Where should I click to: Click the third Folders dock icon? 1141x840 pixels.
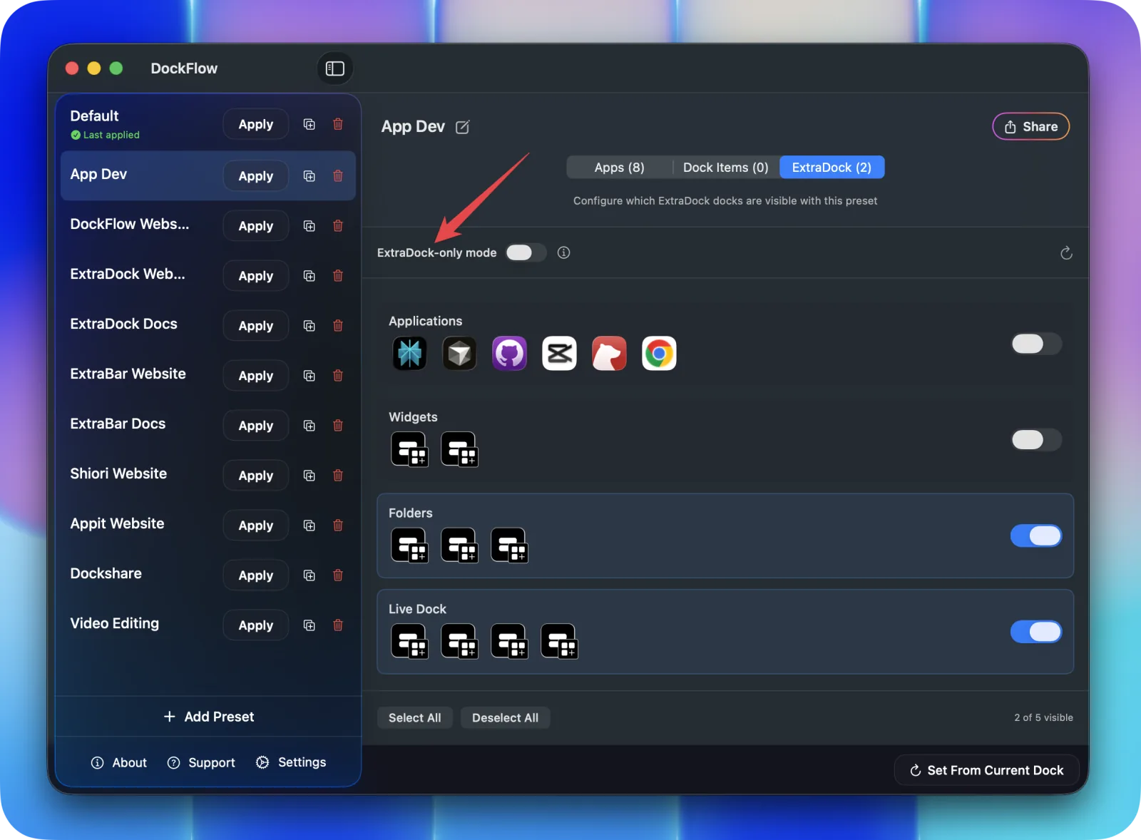(509, 546)
